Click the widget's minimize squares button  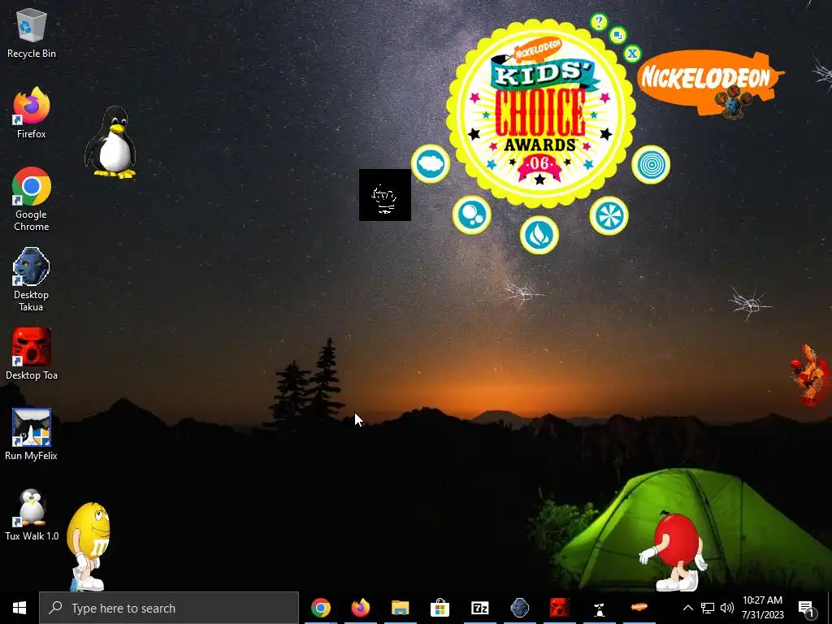coord(617,36)
